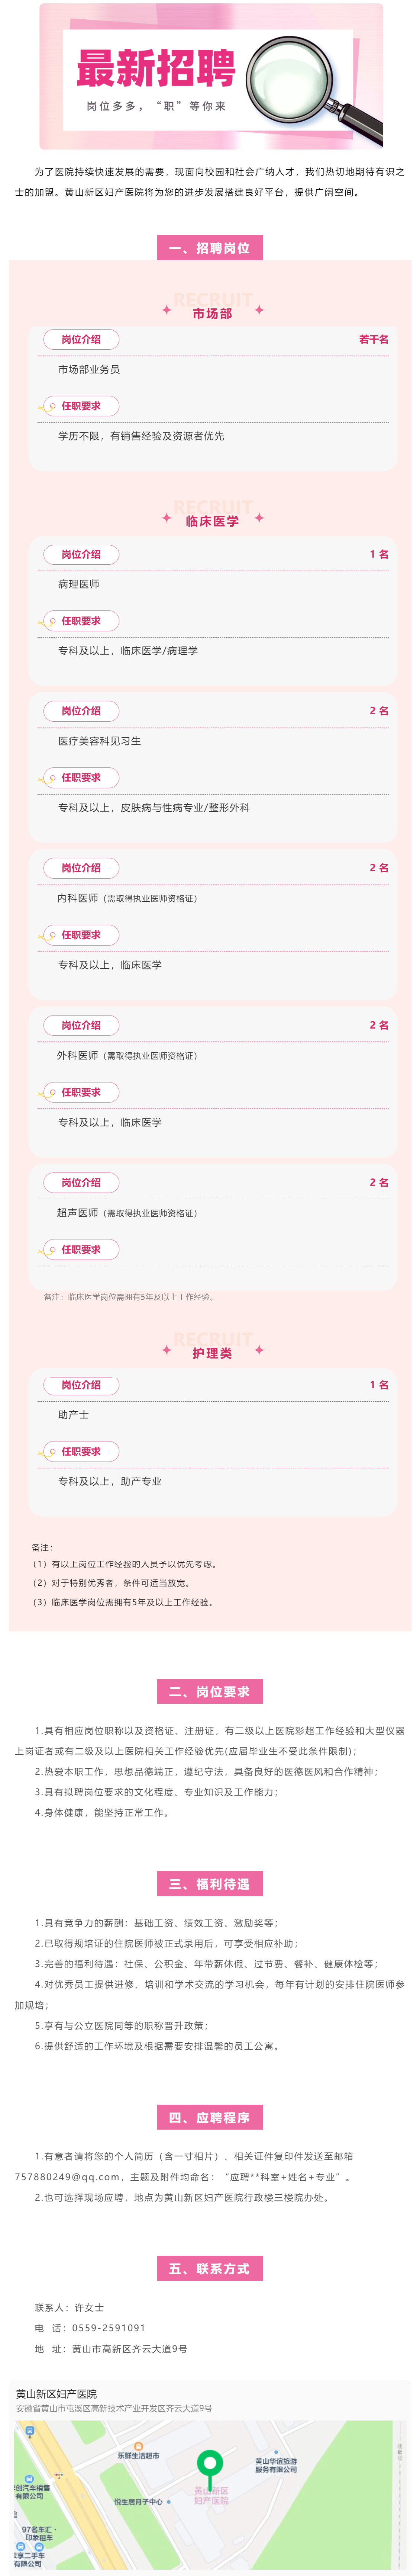Click the 最新招聘 banner title
The height and width of the screenshot is (2576, 420).
pyautogui.click(x=156, y=68)
